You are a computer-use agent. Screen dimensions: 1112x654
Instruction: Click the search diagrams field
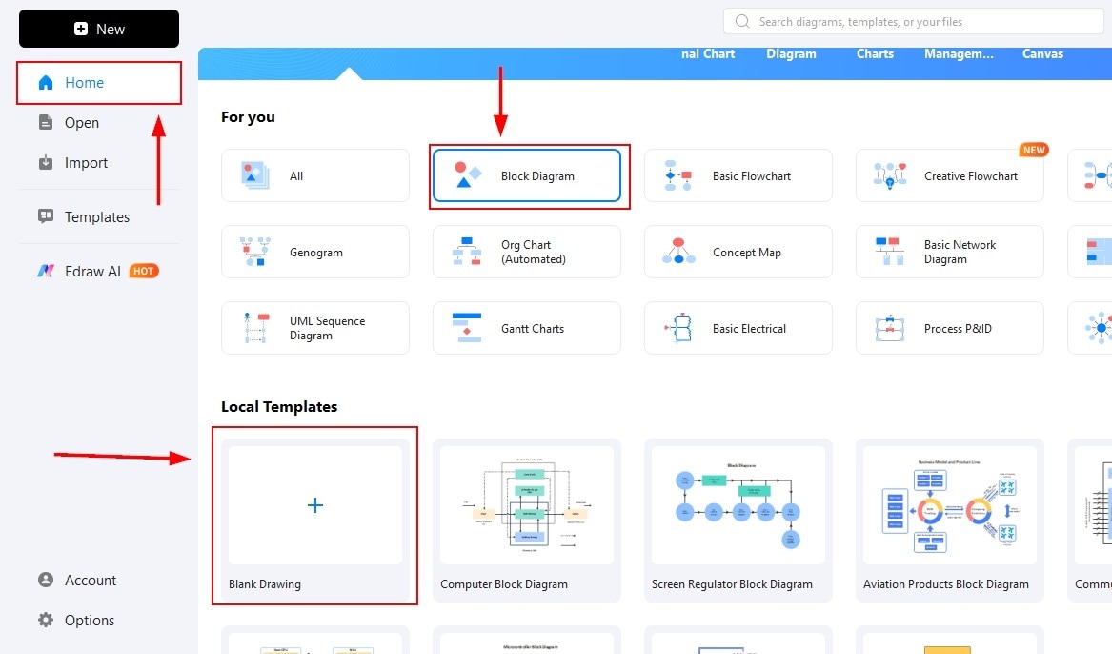(912, 21)
